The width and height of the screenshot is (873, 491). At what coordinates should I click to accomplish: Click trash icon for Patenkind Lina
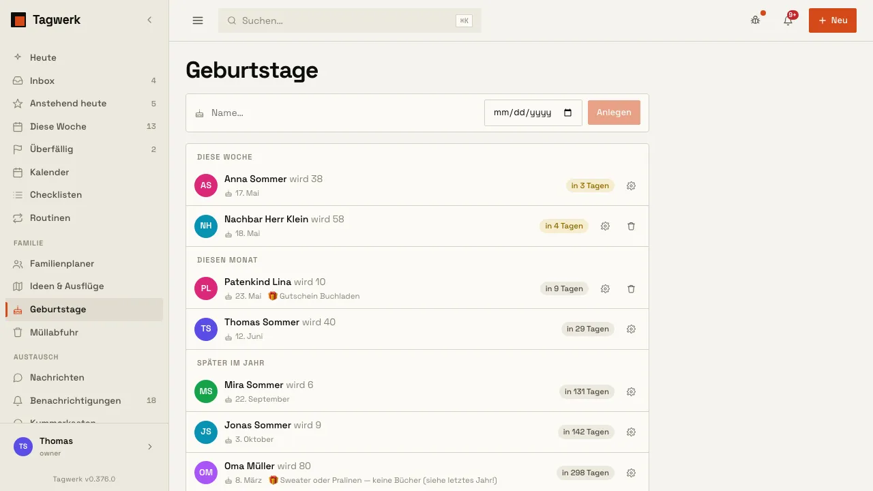(x=631, y=288)
